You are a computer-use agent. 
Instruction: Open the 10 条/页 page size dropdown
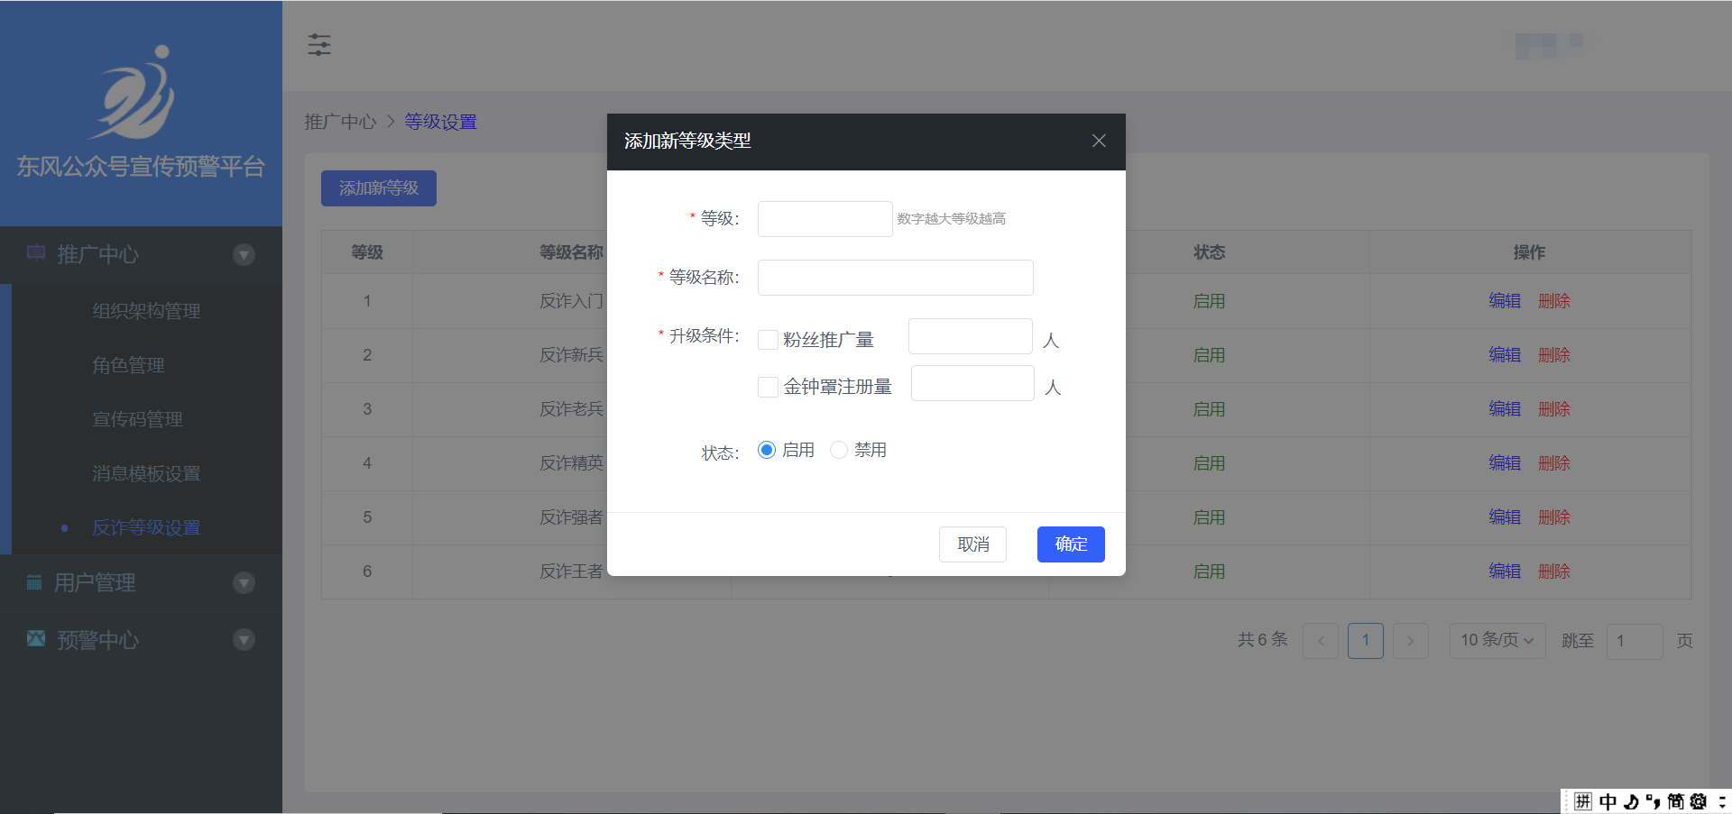[x=1497, y=641]
